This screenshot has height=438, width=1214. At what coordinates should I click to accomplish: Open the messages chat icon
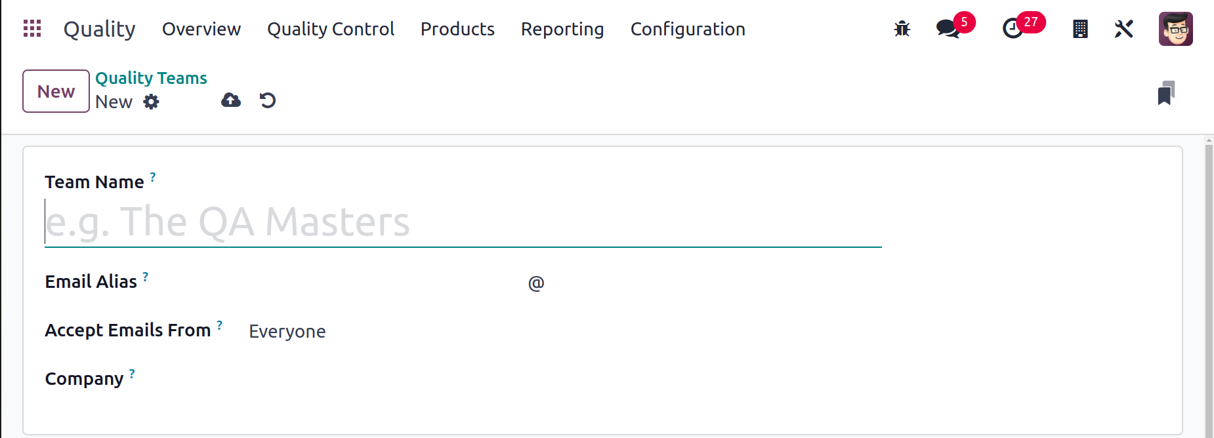(x=948, y=28)
